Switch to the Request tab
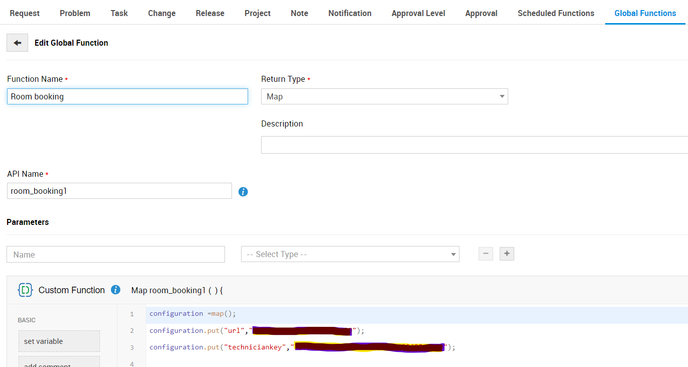 click(x=25, y=13)
